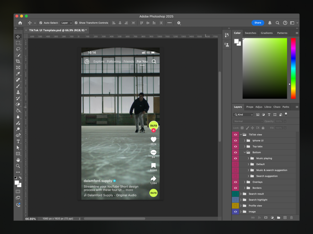Image resolution: width=313 pixels, height=234 pixels.
Task: Switch to the Swatches tab
Action: (x=250, y=33)
